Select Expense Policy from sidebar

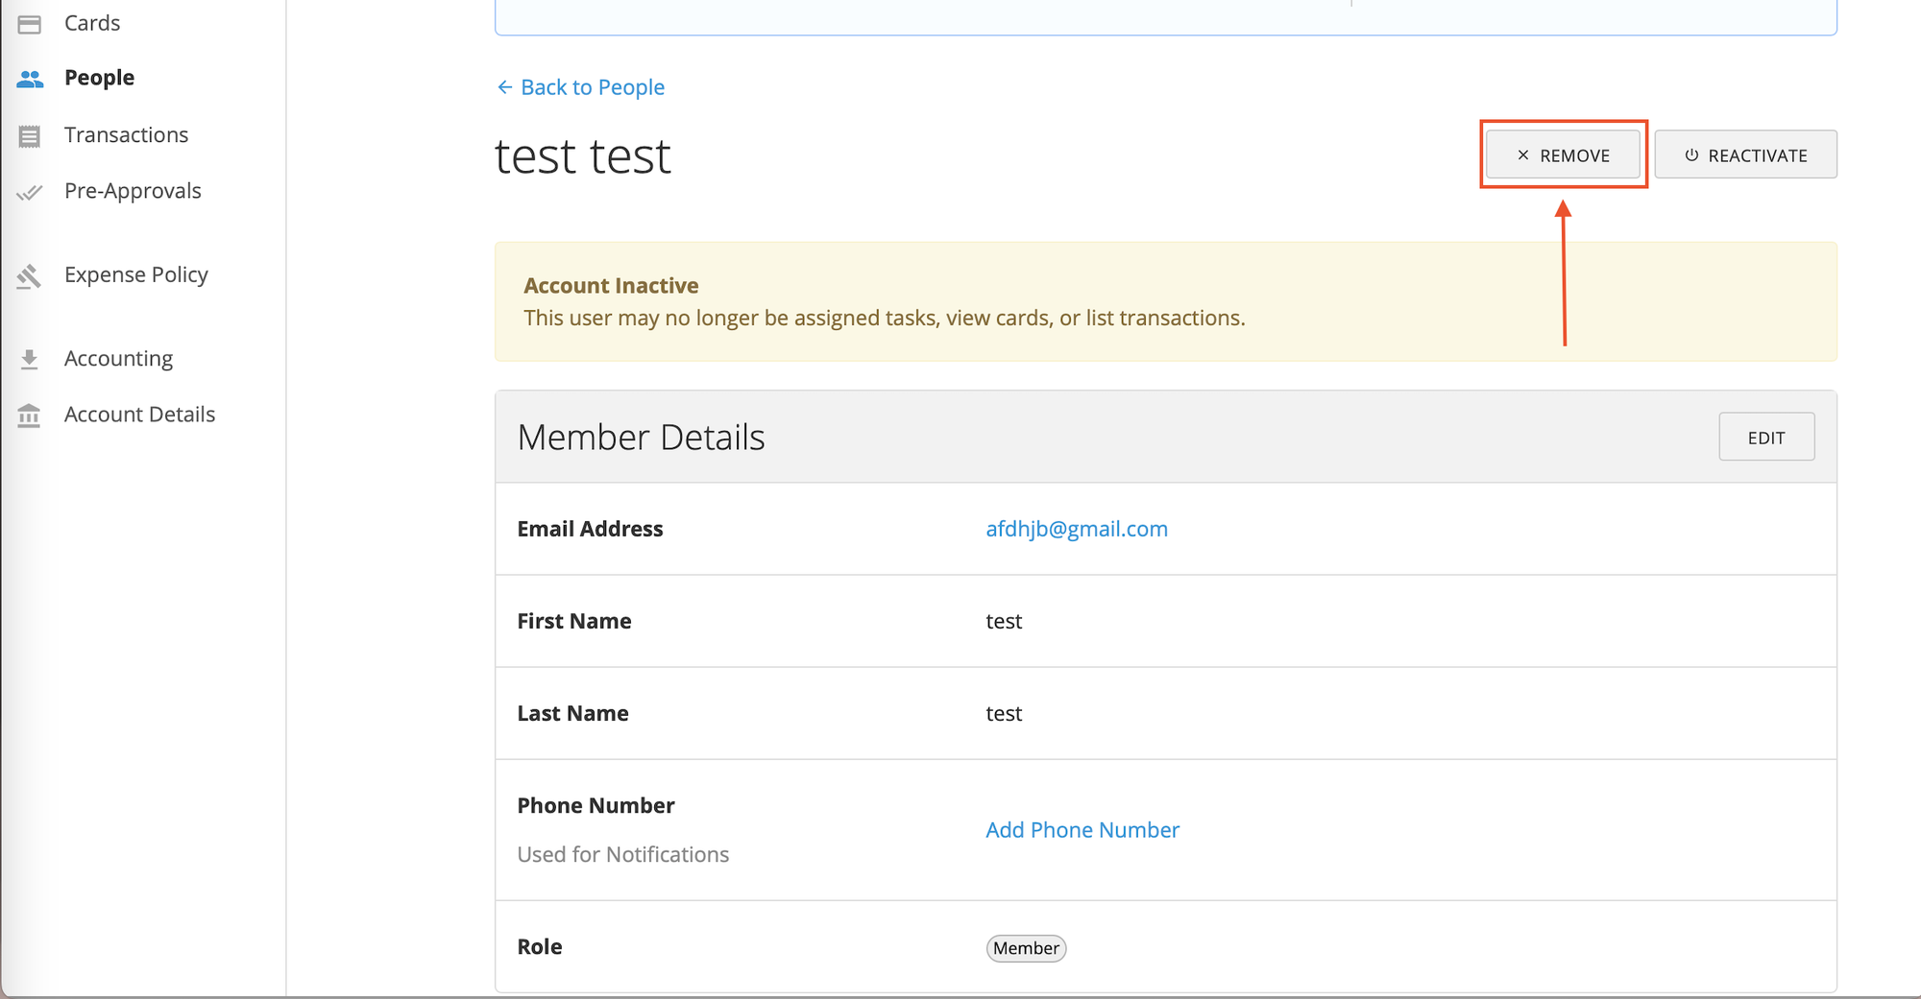[135, 274]
